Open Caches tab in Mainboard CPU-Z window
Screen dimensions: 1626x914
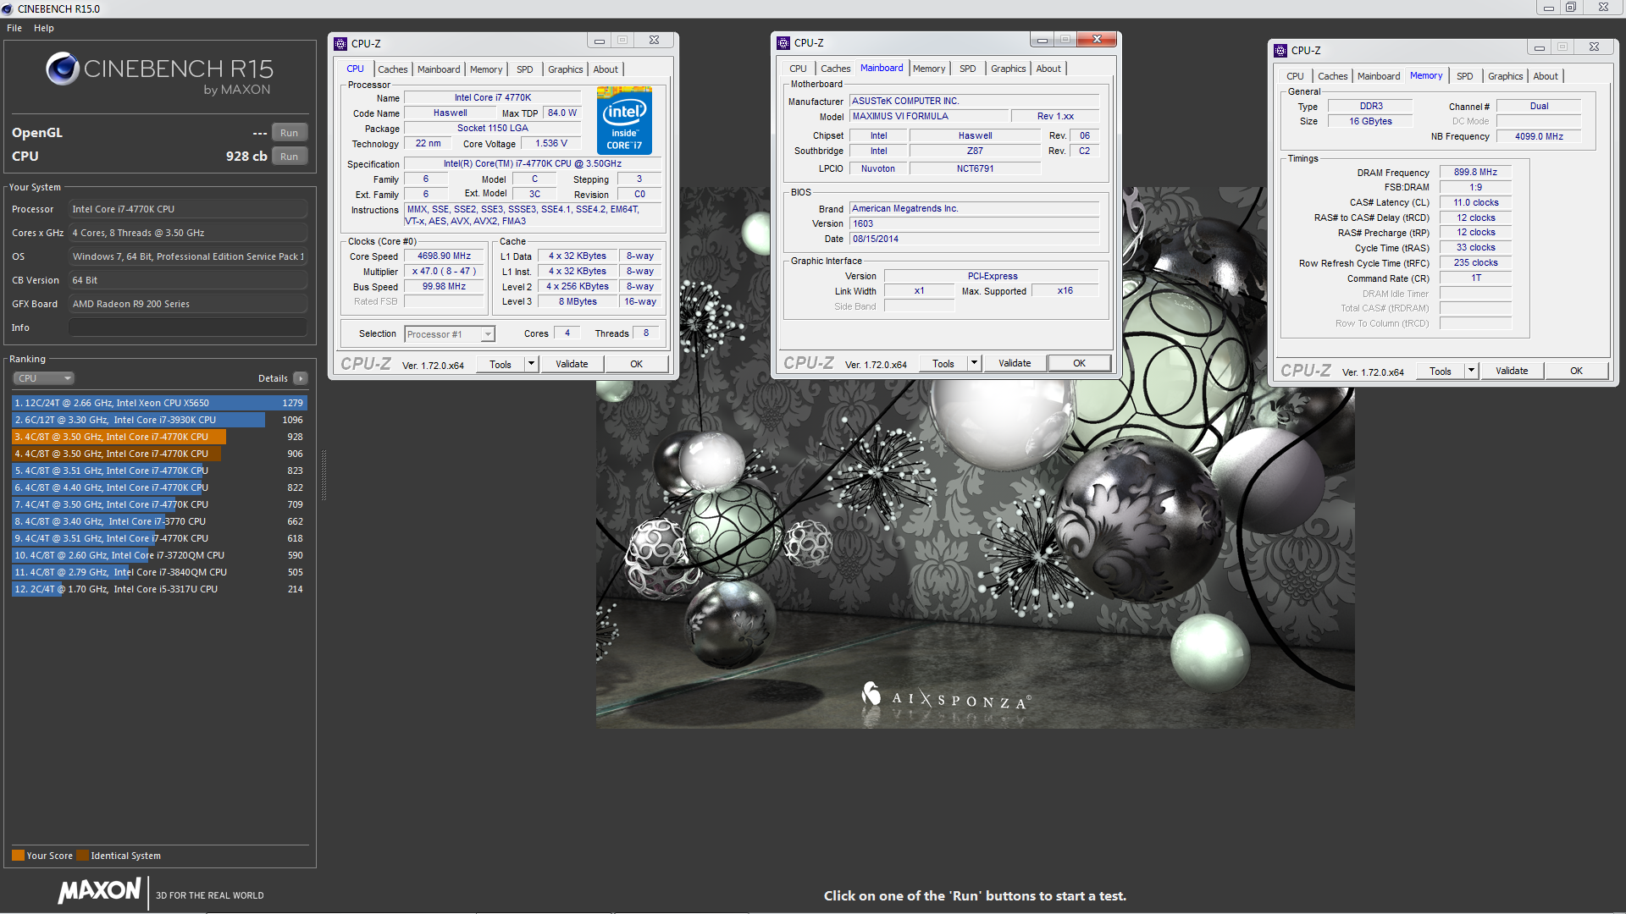click(836, 69)
